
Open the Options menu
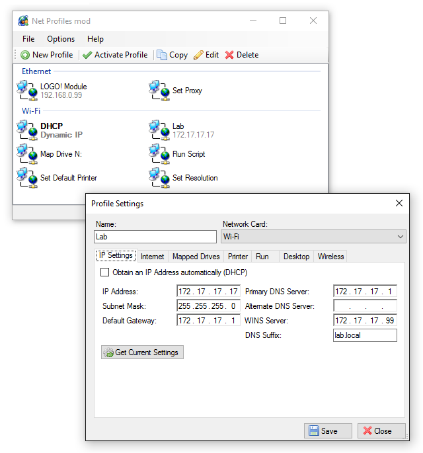(61, 39)
